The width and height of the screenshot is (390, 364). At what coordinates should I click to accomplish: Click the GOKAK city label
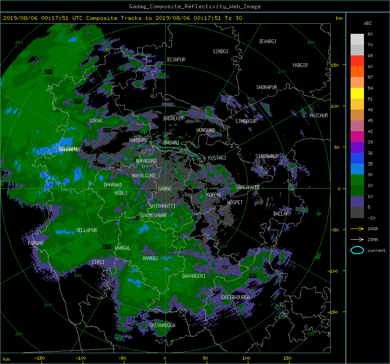pos(96,120)
